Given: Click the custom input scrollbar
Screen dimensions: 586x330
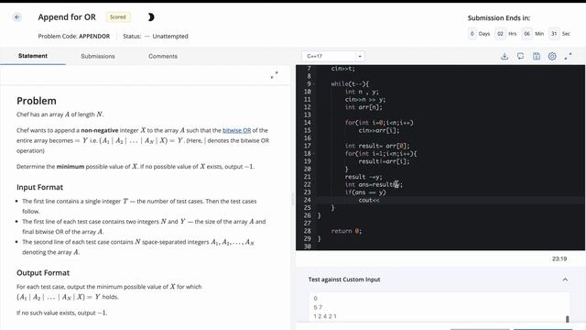Looking at the screenshot, I should tap(568, 319).
